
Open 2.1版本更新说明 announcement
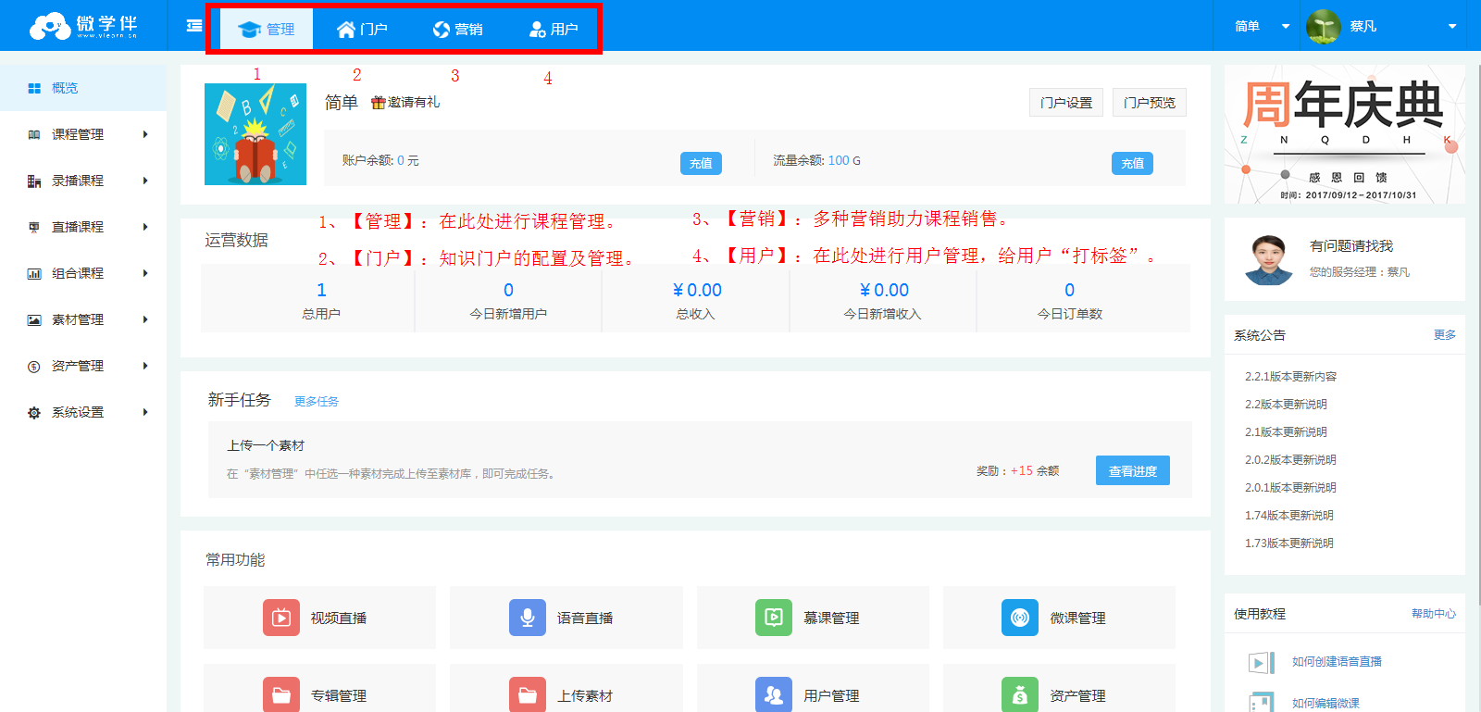click(1287, 432)
